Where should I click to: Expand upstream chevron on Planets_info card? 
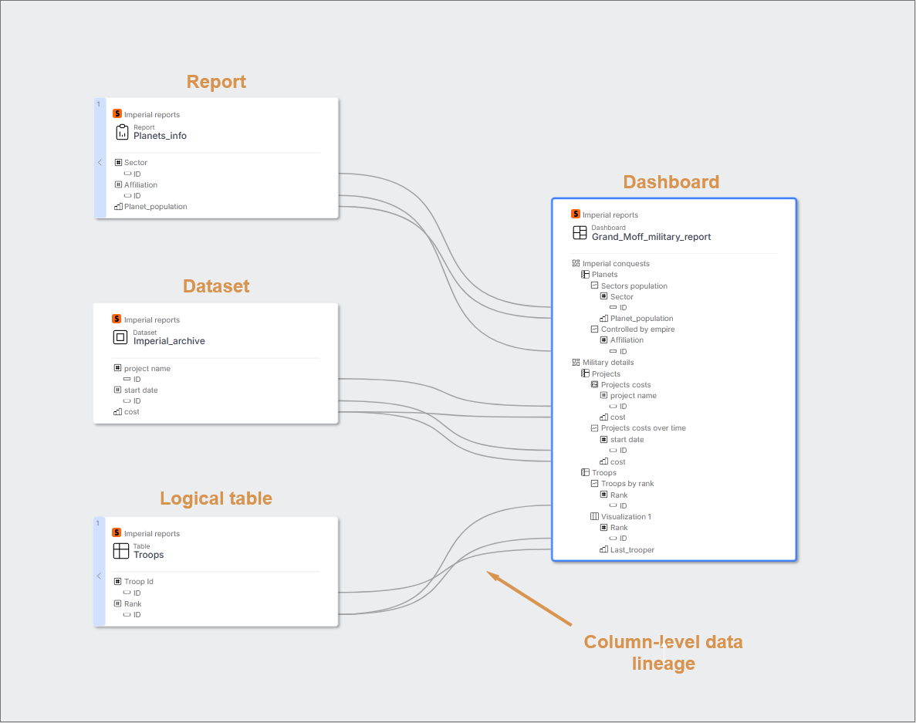[x=100, y=162]
